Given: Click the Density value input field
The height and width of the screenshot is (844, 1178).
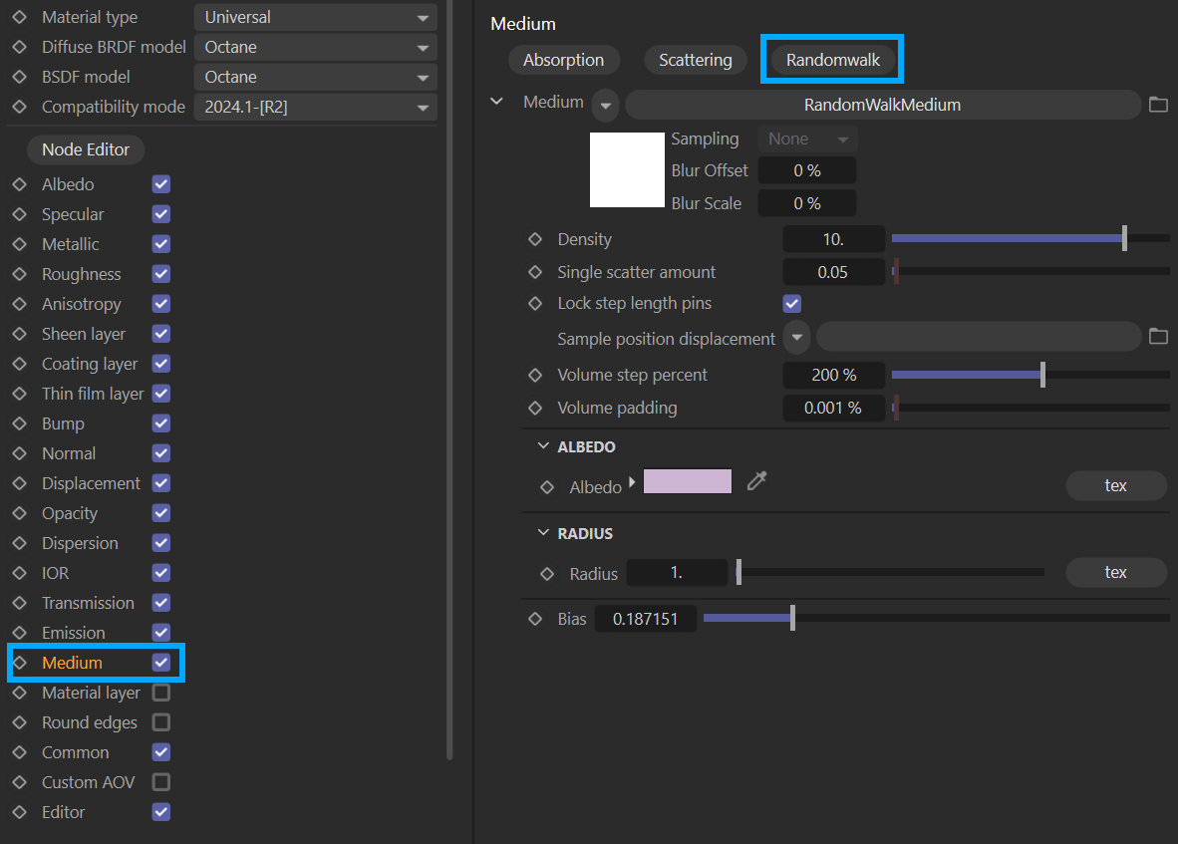Looking at the screenshot, I should click(833, 239).
